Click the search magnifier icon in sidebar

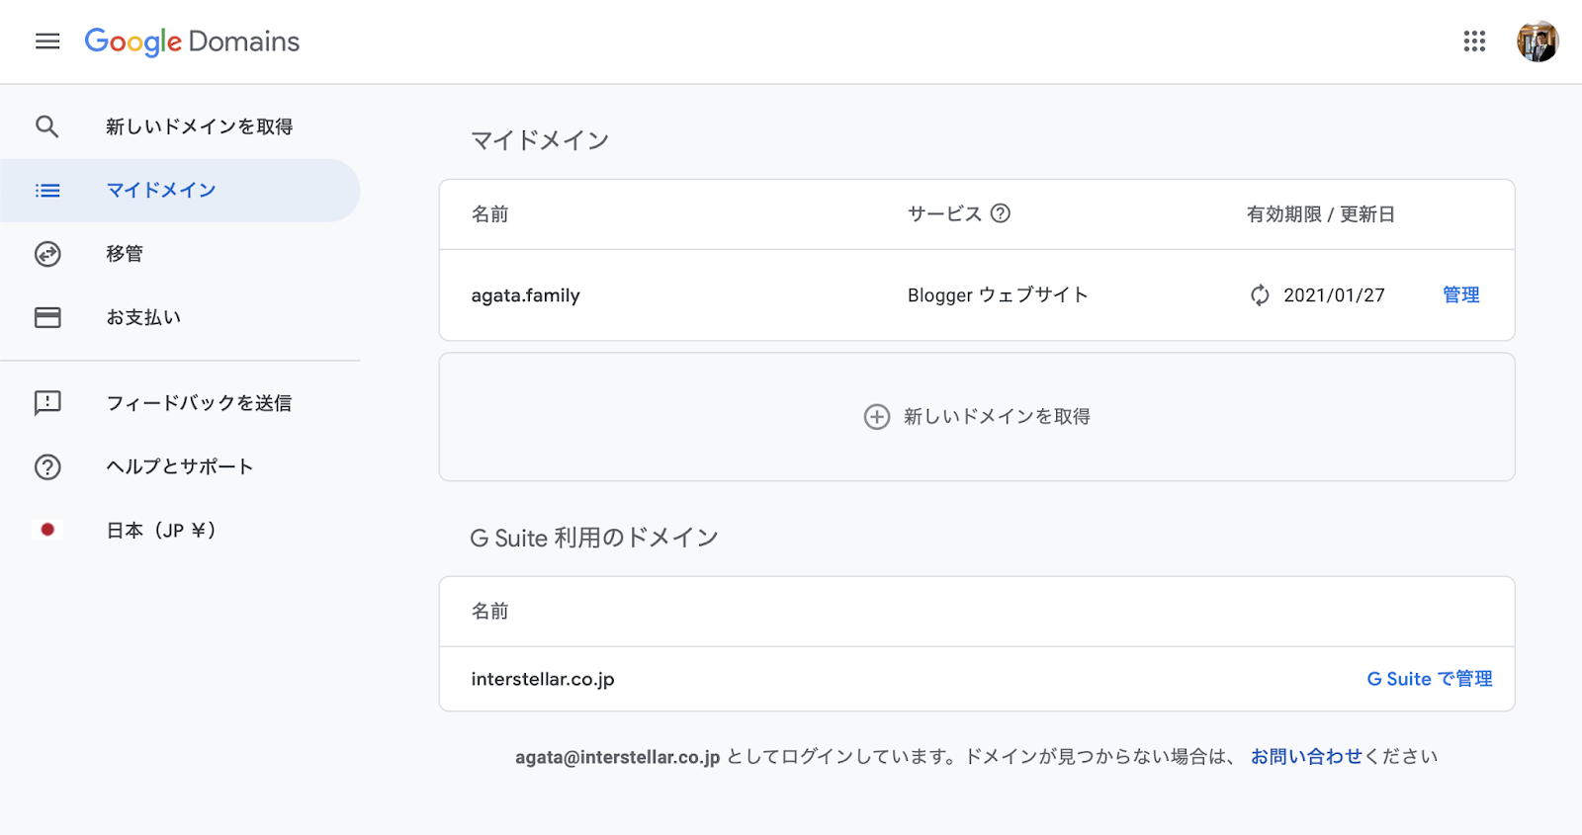pos(47,126)
